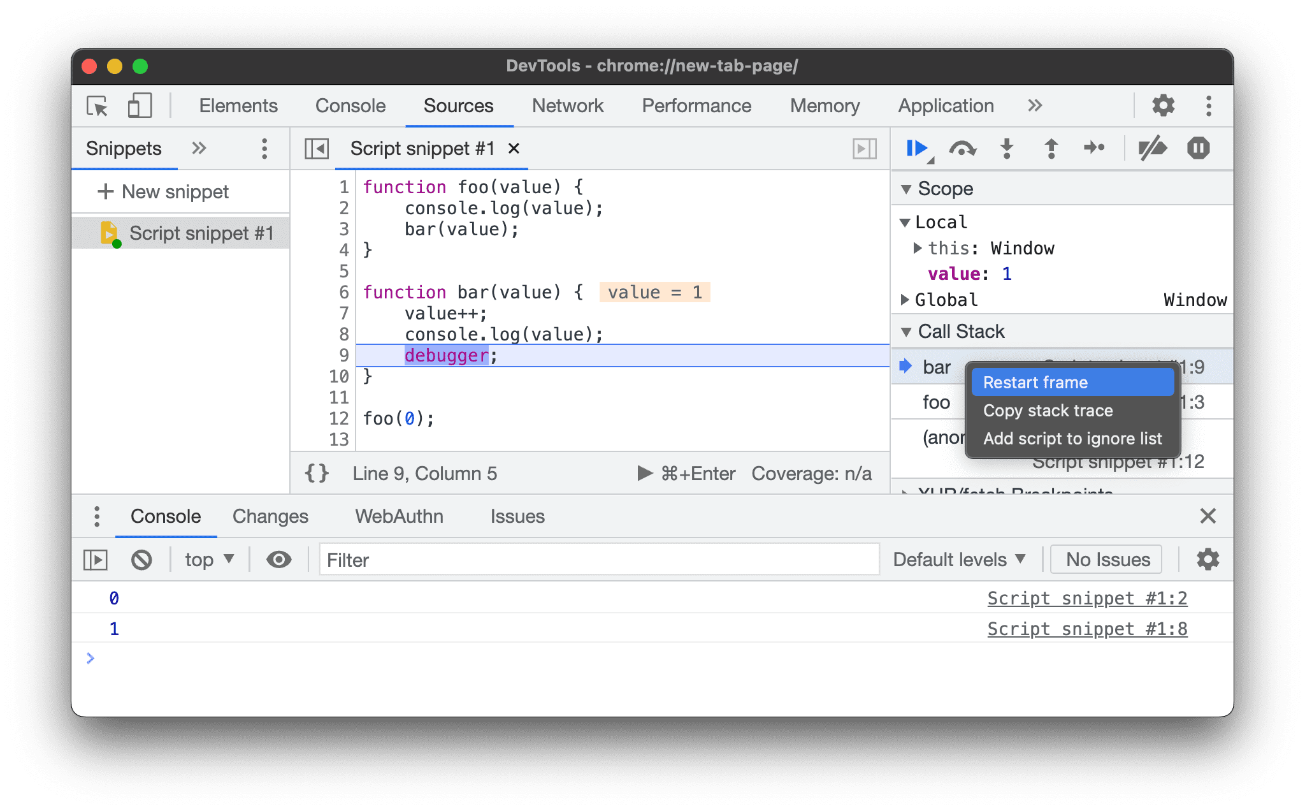This screenshot has height=811, width=1305.
Task: Click the Deactivate breakpoints icon
Action: (1149, 148)
